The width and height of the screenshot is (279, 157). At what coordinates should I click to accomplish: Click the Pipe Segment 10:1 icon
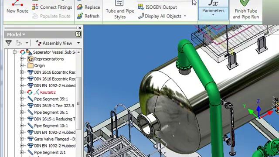point(30,126)
